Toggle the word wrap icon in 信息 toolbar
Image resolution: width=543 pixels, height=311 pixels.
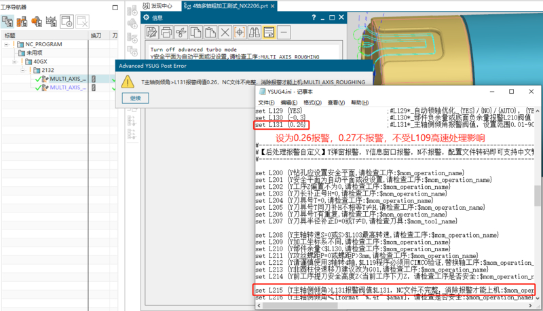pos(269,32)
